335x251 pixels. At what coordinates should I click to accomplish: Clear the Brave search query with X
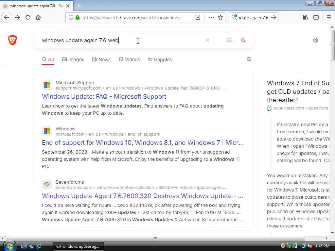[x=207, y=40]
